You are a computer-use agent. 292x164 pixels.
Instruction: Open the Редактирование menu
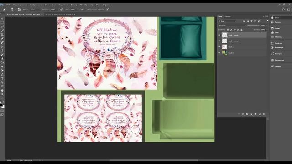pos(20,5)
